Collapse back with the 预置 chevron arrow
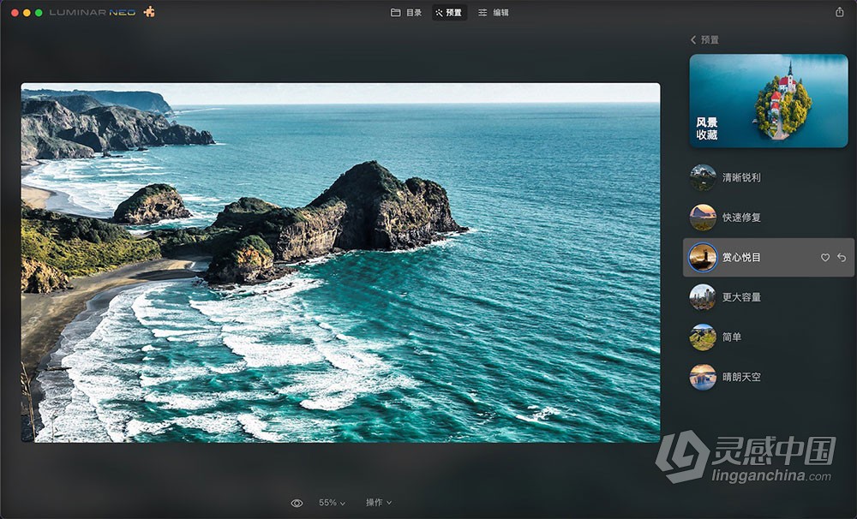Image resolution: width=857 pixels, height=519 pixels. [692, 39]
